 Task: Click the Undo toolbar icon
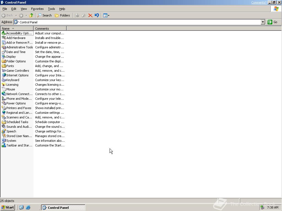pyautogui.click(x=97, y=15)
